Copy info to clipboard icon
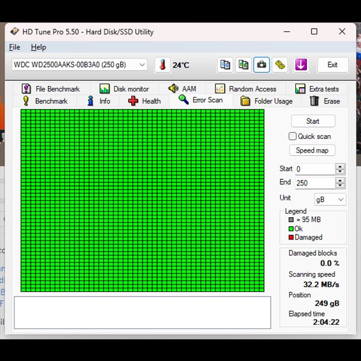 point(225,65)
